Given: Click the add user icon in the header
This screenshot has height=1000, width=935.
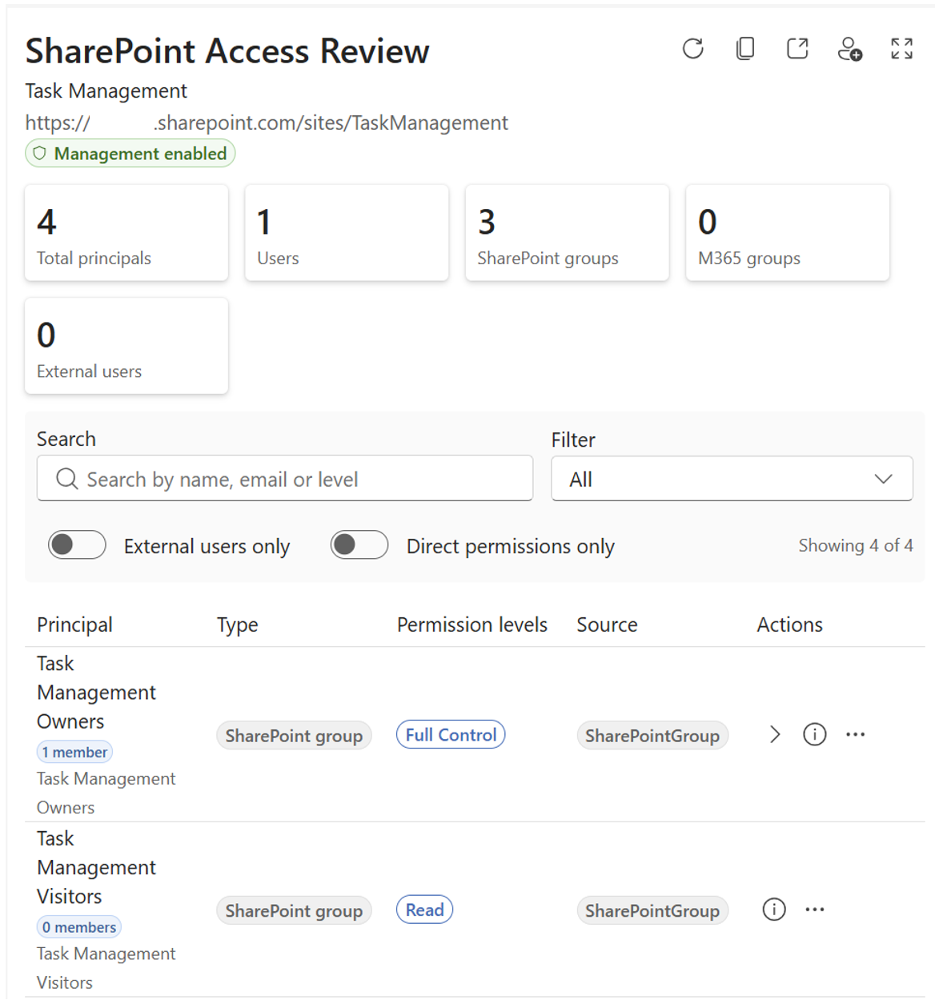Looking at the screenshot, I should coord(849,49).
